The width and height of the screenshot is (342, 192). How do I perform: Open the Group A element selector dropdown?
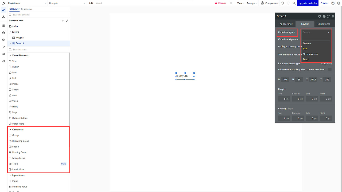[67, 3]
